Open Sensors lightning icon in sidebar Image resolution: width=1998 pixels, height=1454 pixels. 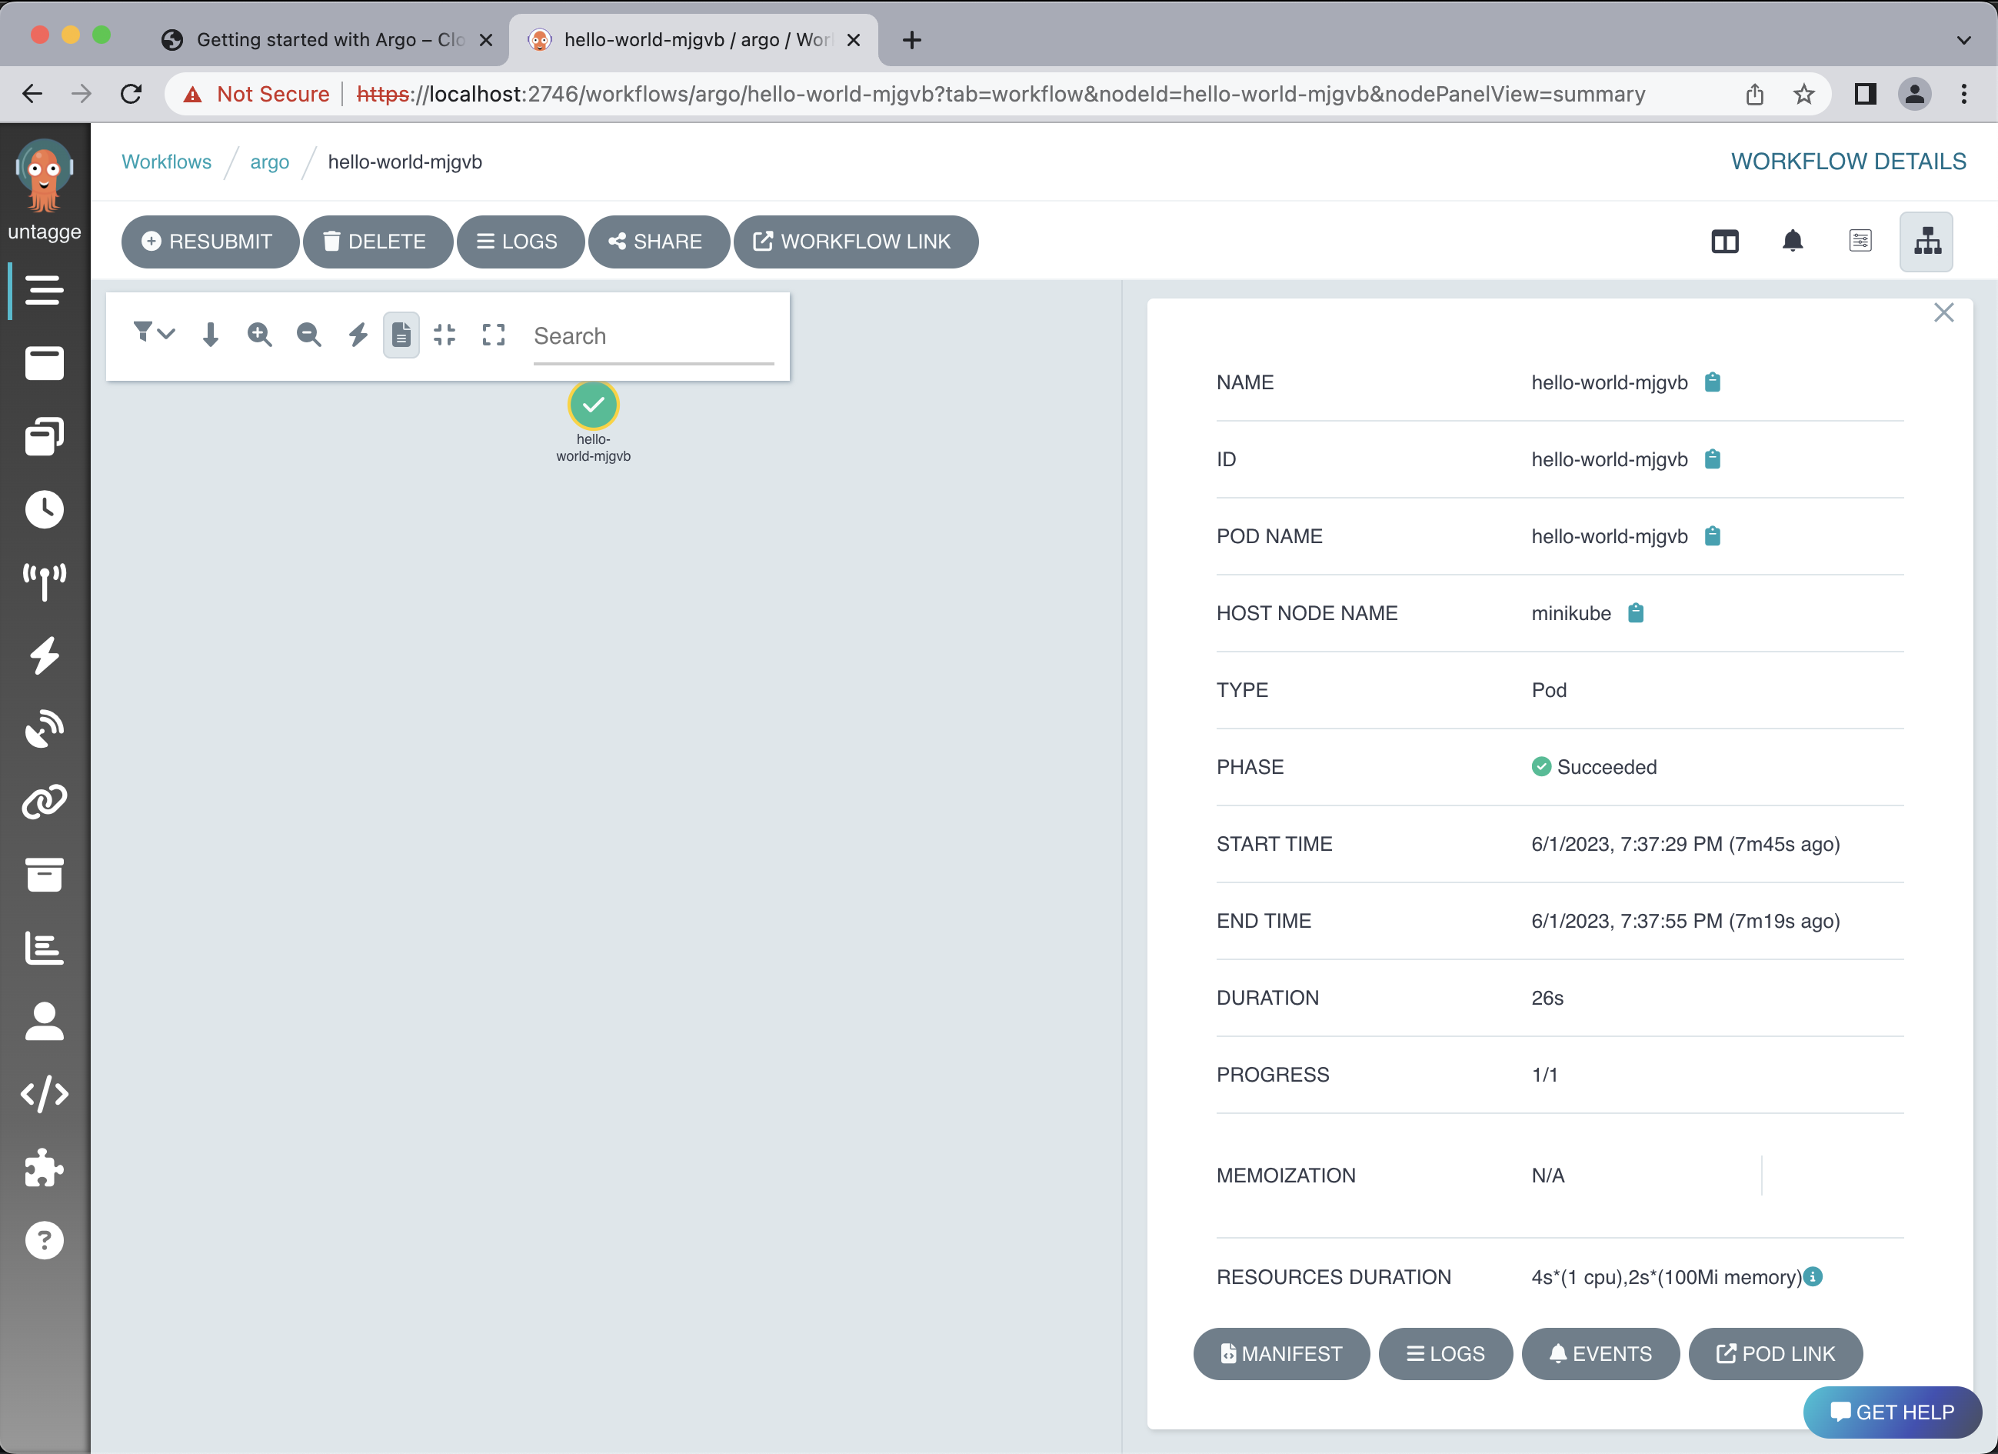[x=44, y=655]
